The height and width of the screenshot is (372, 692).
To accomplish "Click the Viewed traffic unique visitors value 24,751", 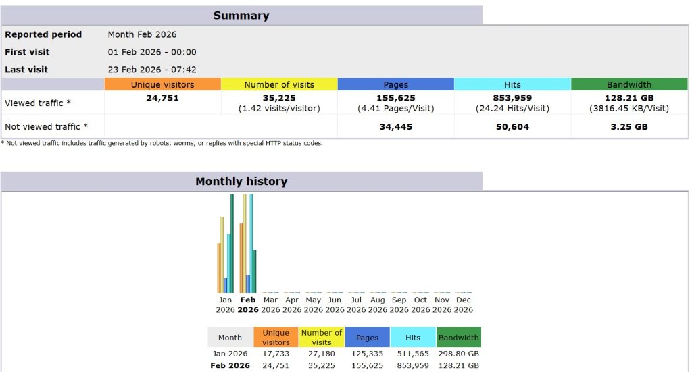I will (x=162, y=98).
